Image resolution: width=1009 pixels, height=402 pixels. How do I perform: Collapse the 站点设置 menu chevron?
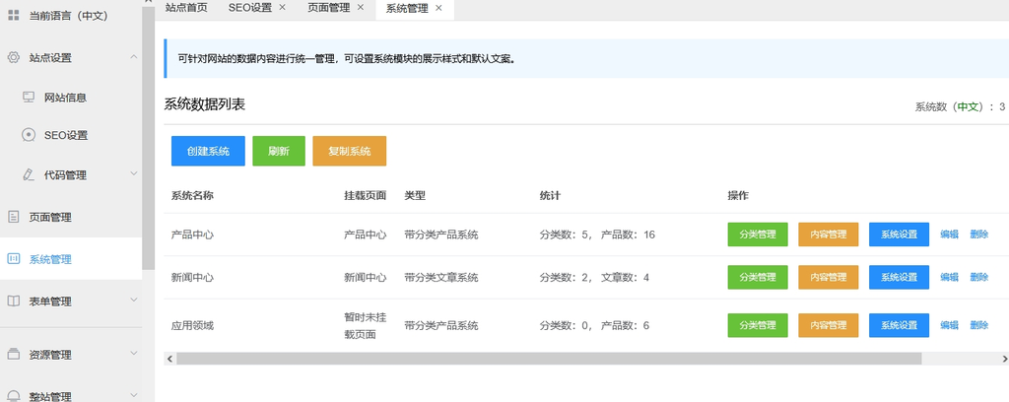(x=133, y=57)
